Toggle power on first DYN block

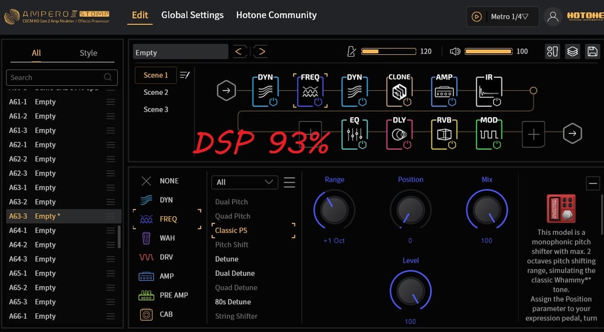point(273,101)
